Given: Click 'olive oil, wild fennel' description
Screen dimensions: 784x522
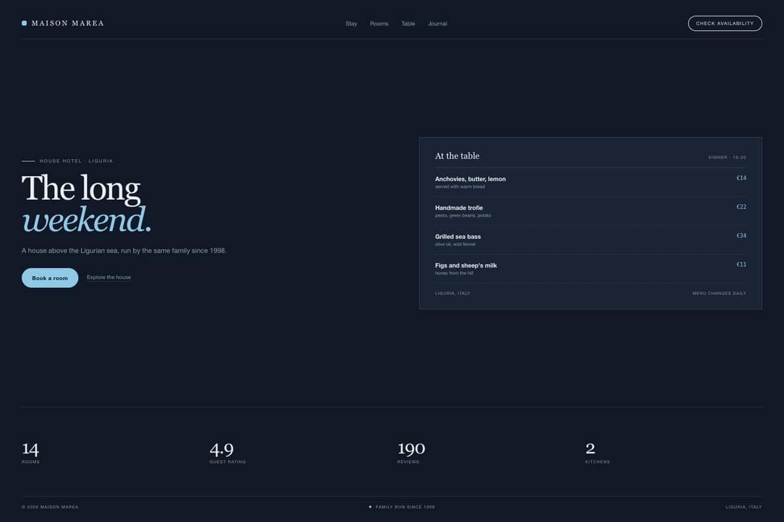Looking at the screenshot, I should coord(455,244).
